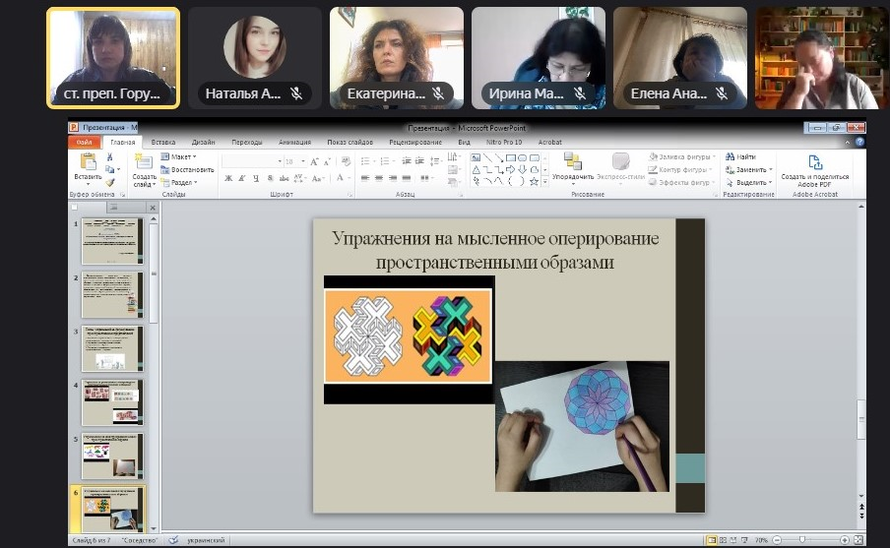Click the Create Slide (Создать слайд) icon
The width and height of the screenshot is (890, 548).
coord(143,162)
